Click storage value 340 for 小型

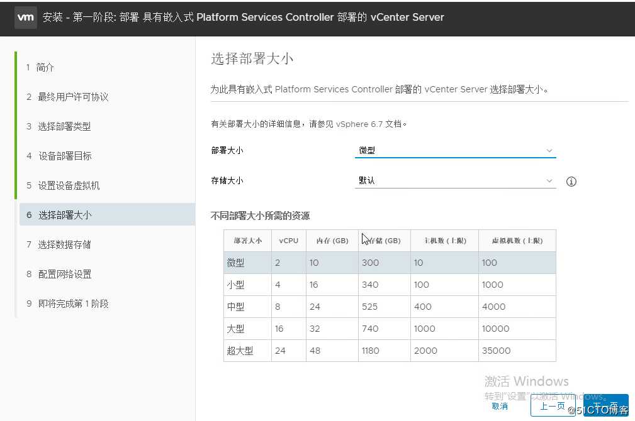pyautogui.click(x=370, y=285)
